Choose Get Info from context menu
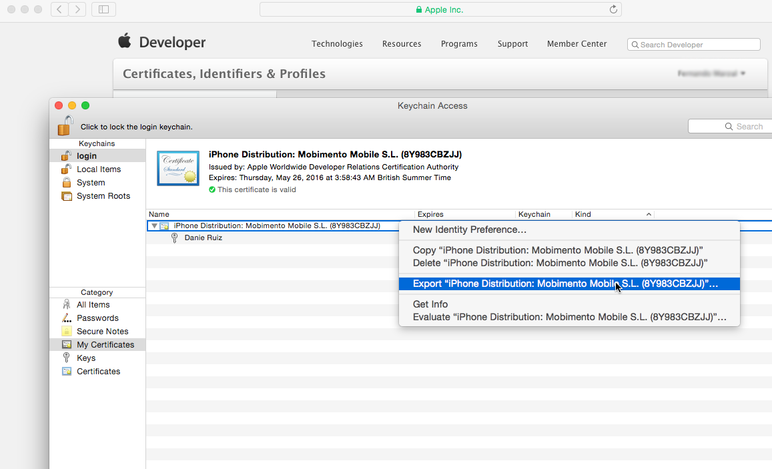772x469 pixels. click(x=569, y=305)
